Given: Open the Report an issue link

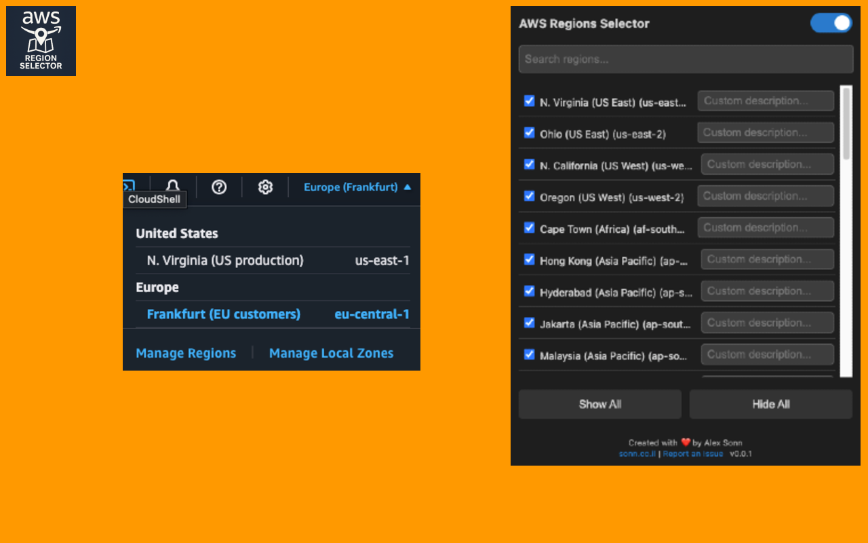Looking at the screenshot, I should 693,453.
